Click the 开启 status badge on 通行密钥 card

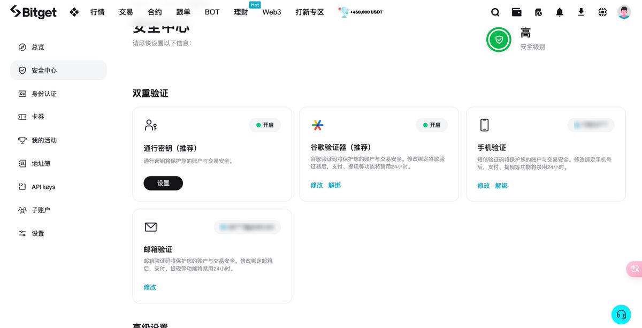click(264, 125)
